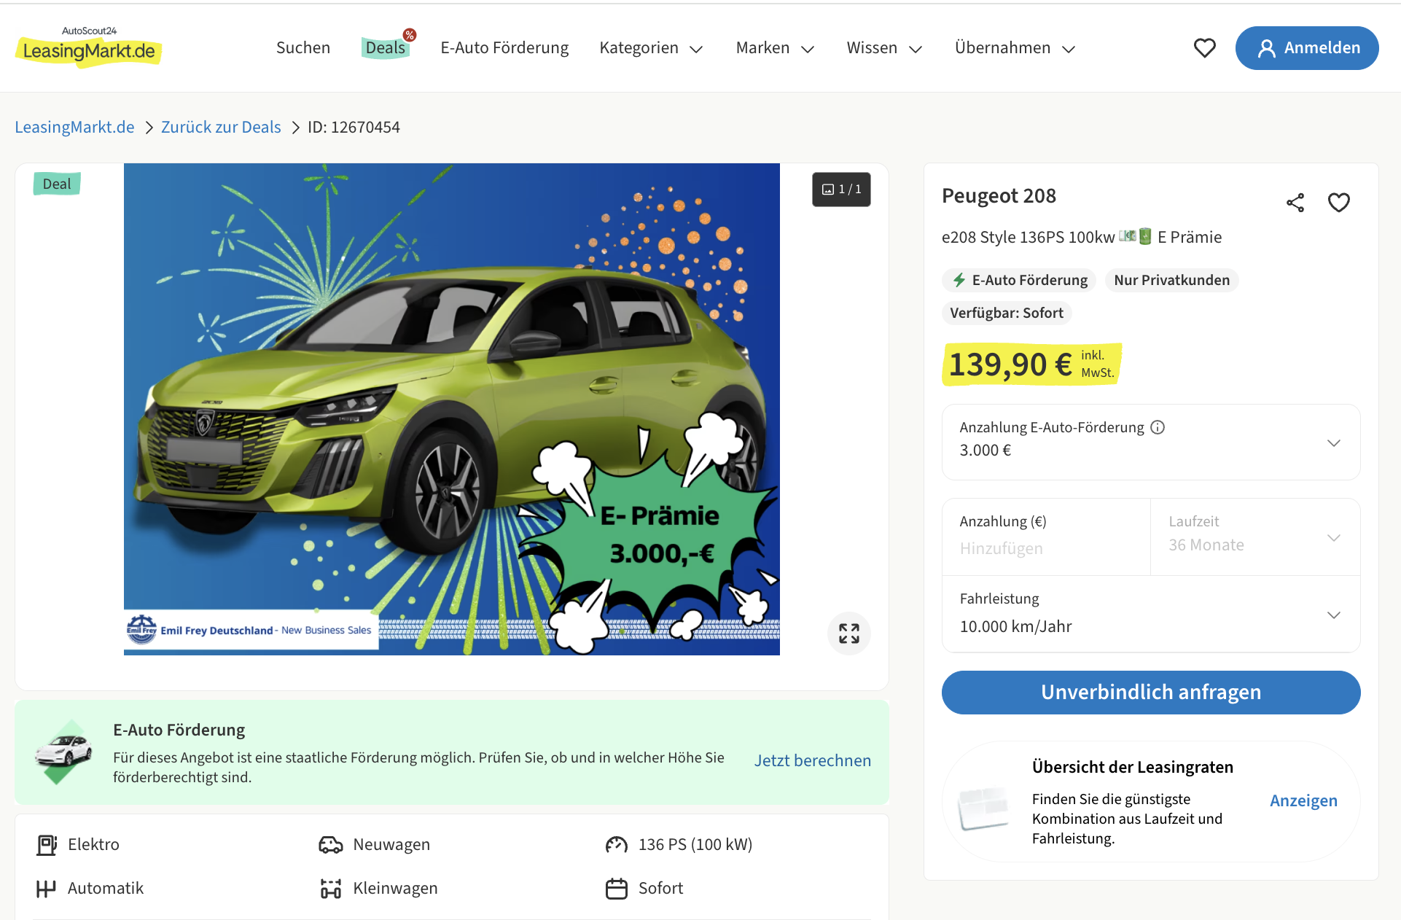Open the Laufzeit 36 Monate dropdown

[x=1255, y=537]
